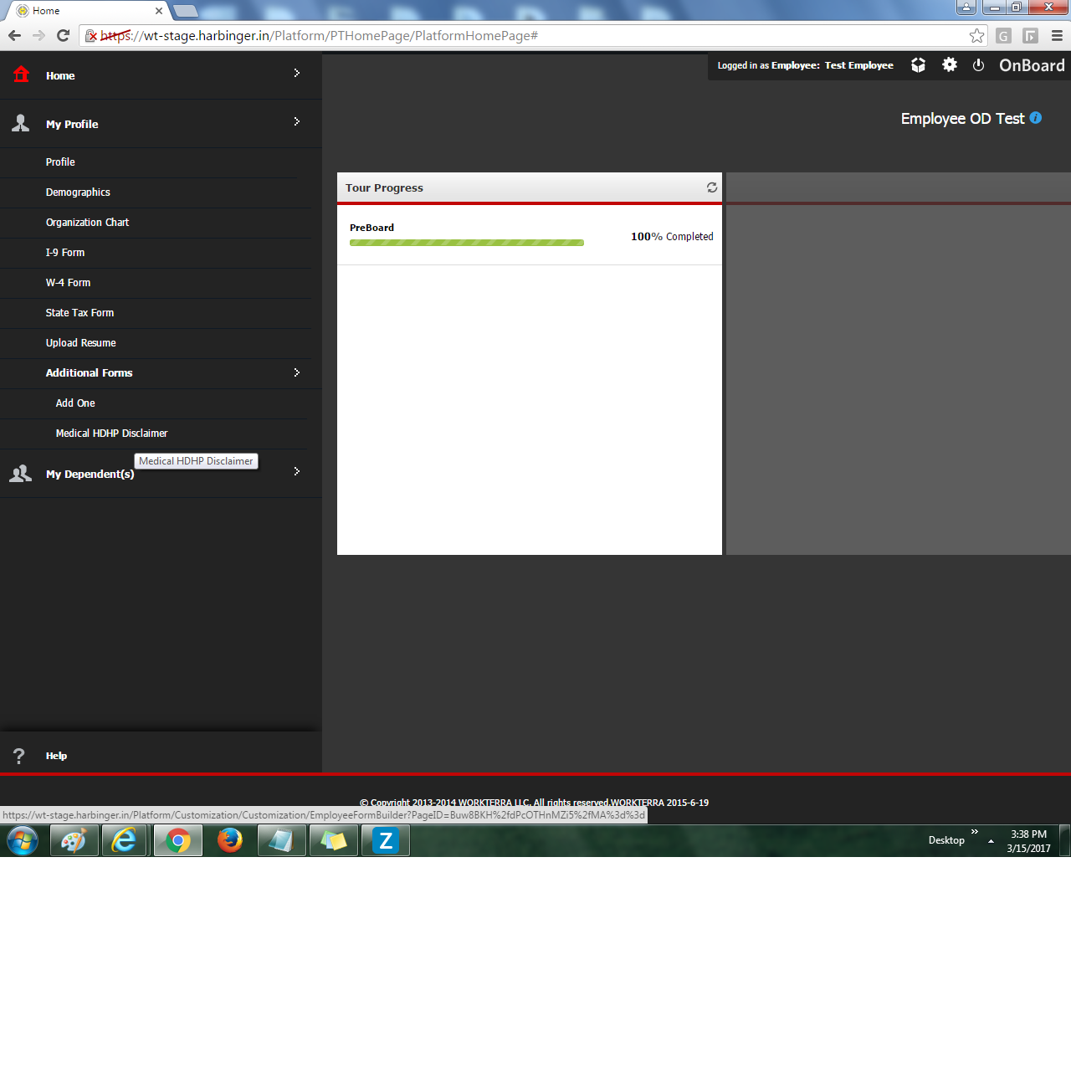
Task: Click the browser back arrow
Action: click(14, 35)
